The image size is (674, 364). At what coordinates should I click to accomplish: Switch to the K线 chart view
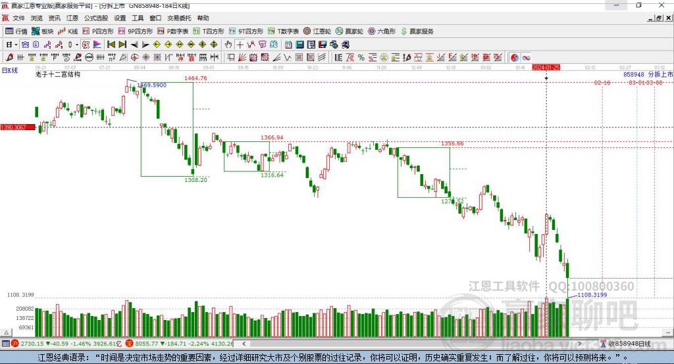68,32
